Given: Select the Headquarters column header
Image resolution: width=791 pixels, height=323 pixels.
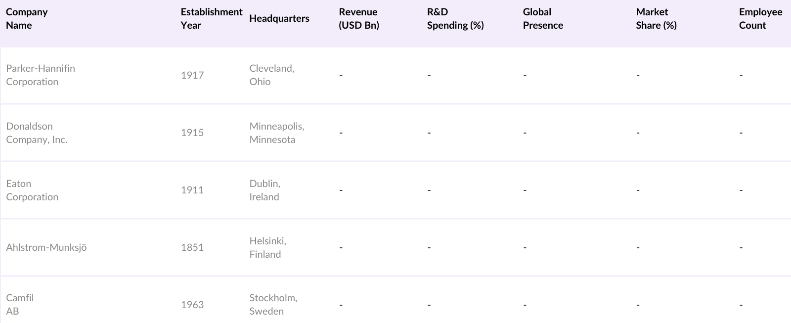Looking at the screenshot, I should 279,19.
